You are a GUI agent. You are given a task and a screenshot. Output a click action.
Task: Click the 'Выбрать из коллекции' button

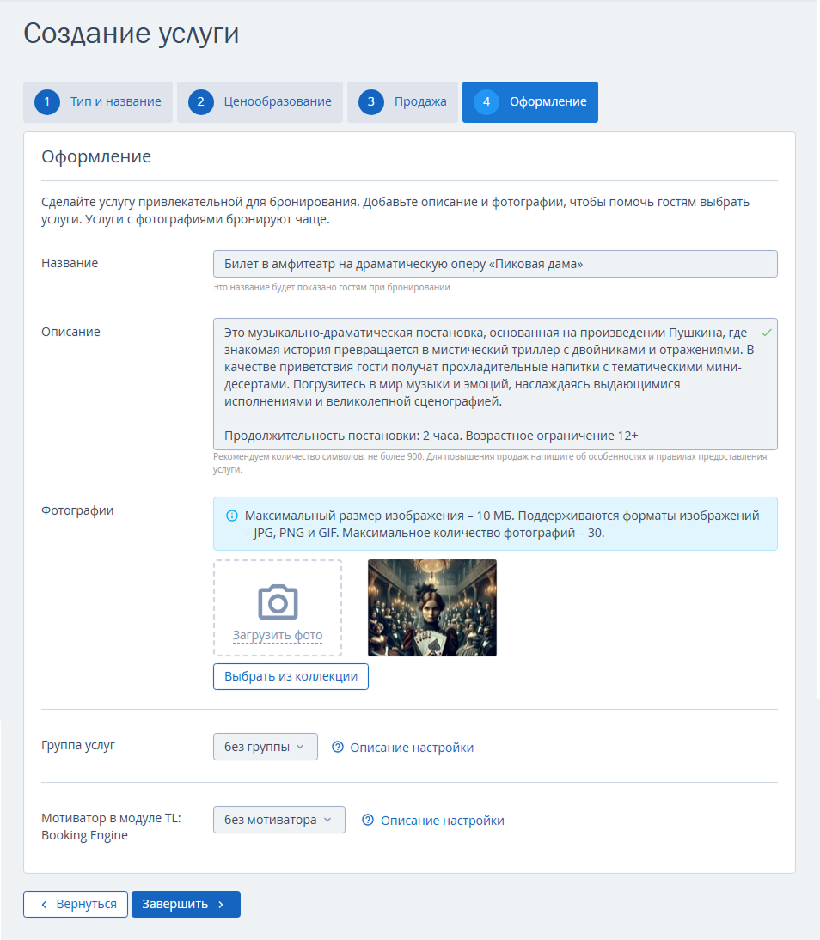tap(291, 677)
